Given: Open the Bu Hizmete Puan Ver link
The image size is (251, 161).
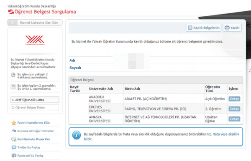Looking at the screenshot, I should click(34, 139).
